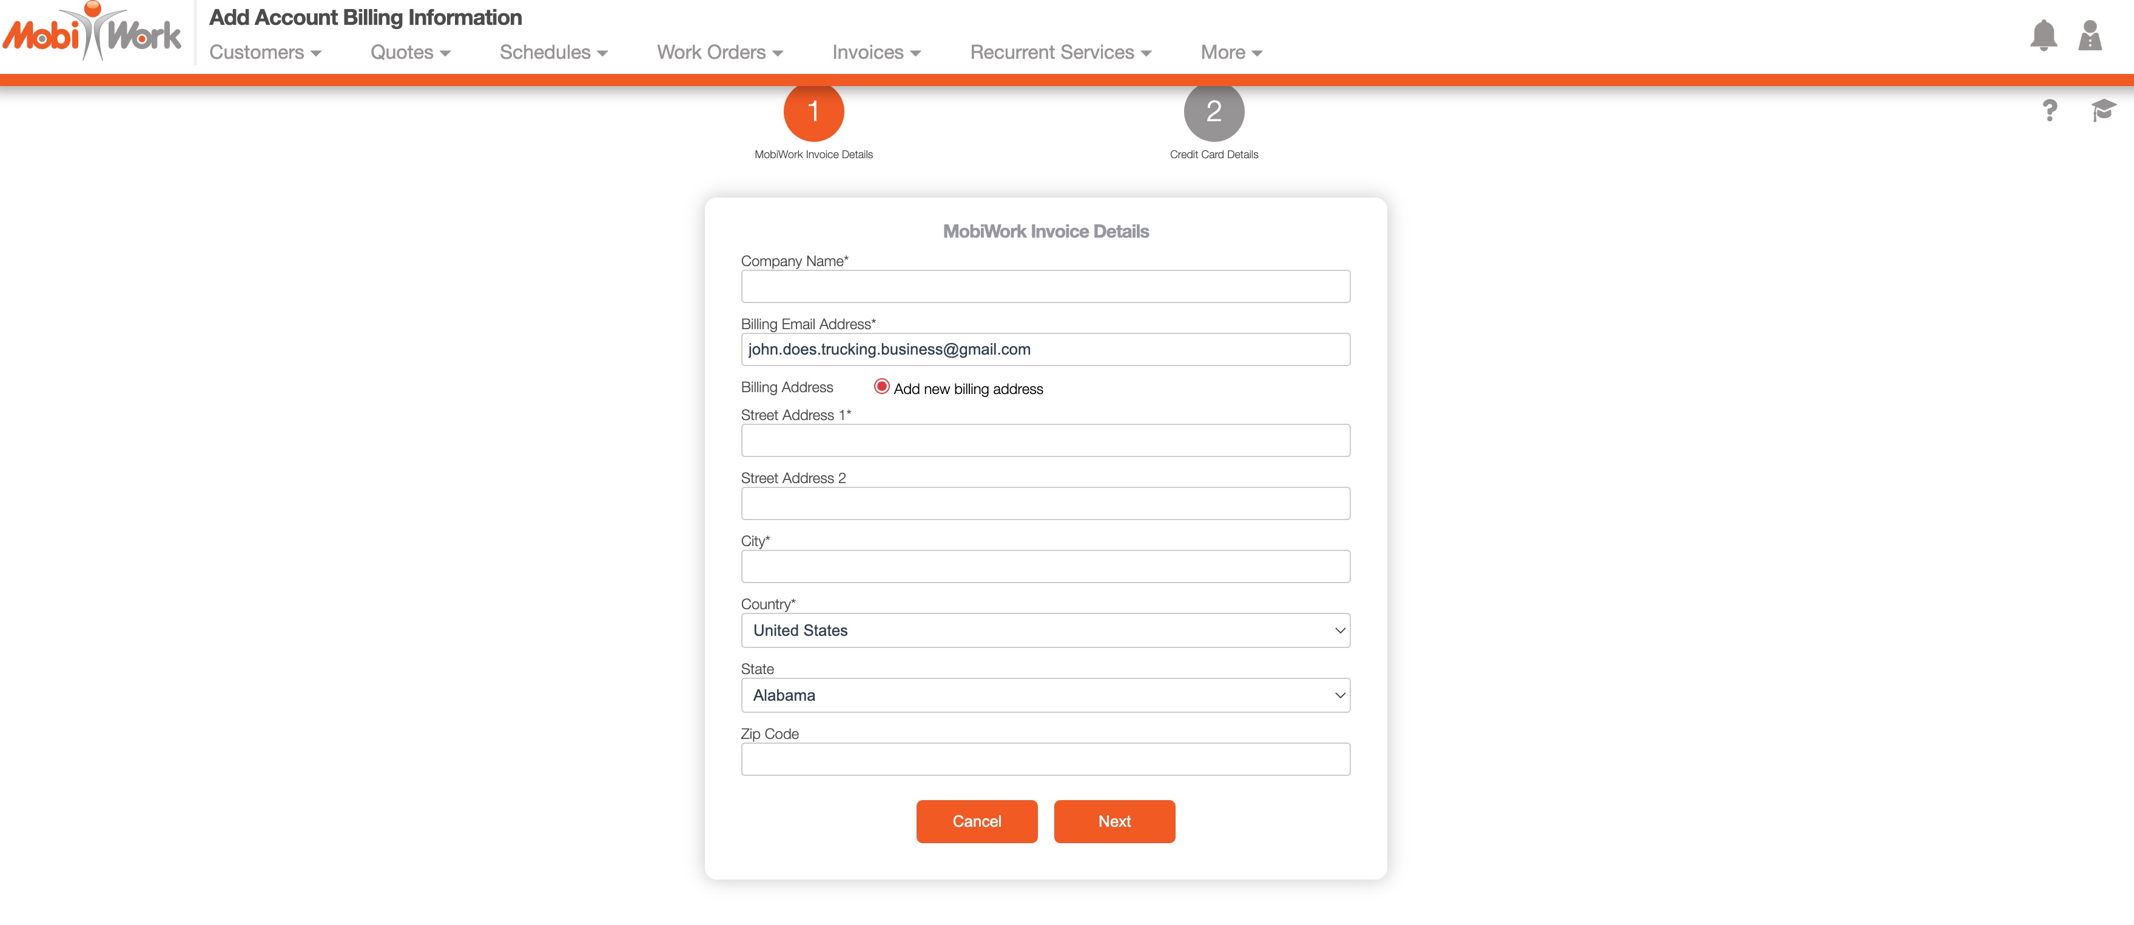Open the State dropdown showing Alabama
2134x925 pixels.
(1045, 696)
